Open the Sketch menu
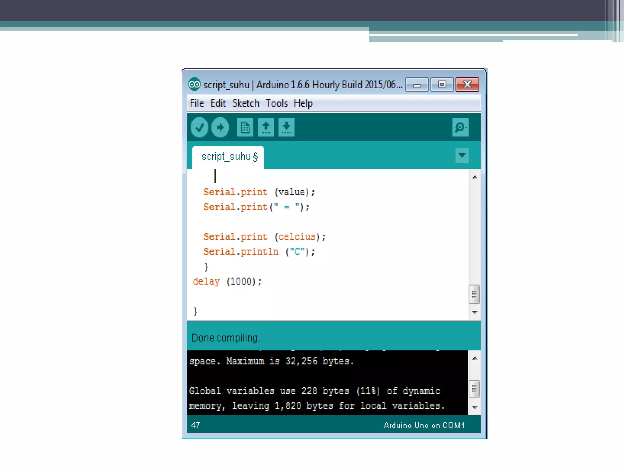This screenshot has height=468, width=624. (246, 103)
